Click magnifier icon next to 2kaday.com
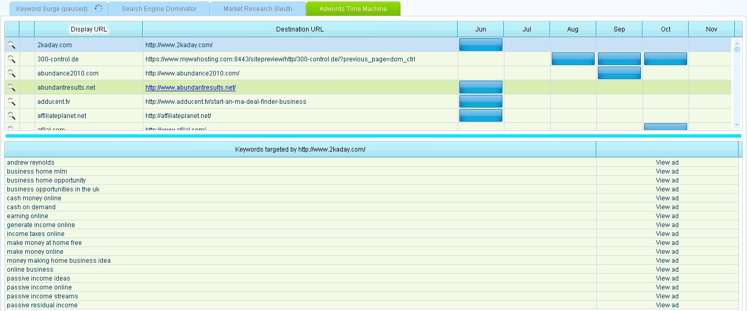Image resolution: width=747 pixels, height=311 pixels. pyautogui.click(x=11, y=45)
